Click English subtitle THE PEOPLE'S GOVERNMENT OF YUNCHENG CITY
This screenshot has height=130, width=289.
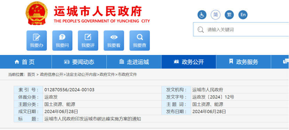click(x=102, y=21)
